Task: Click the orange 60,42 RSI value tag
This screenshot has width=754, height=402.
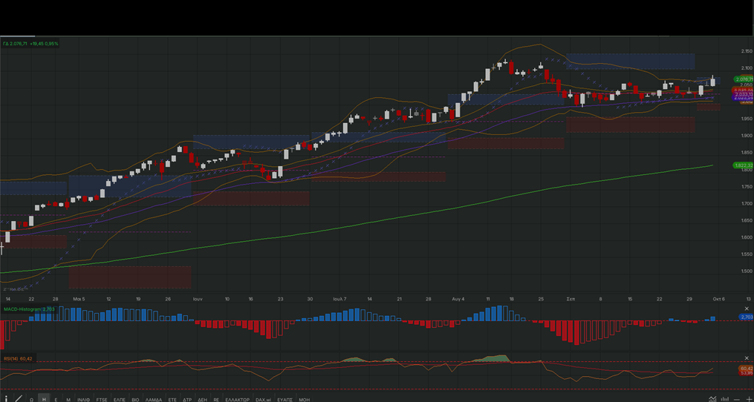Action: [746, 368]
